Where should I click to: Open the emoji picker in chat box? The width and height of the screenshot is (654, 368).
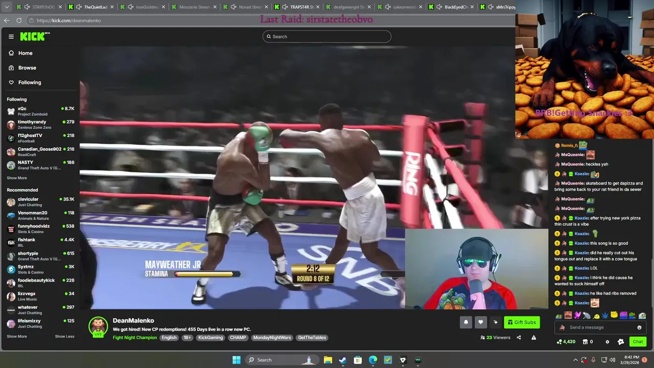pos(639,327)
